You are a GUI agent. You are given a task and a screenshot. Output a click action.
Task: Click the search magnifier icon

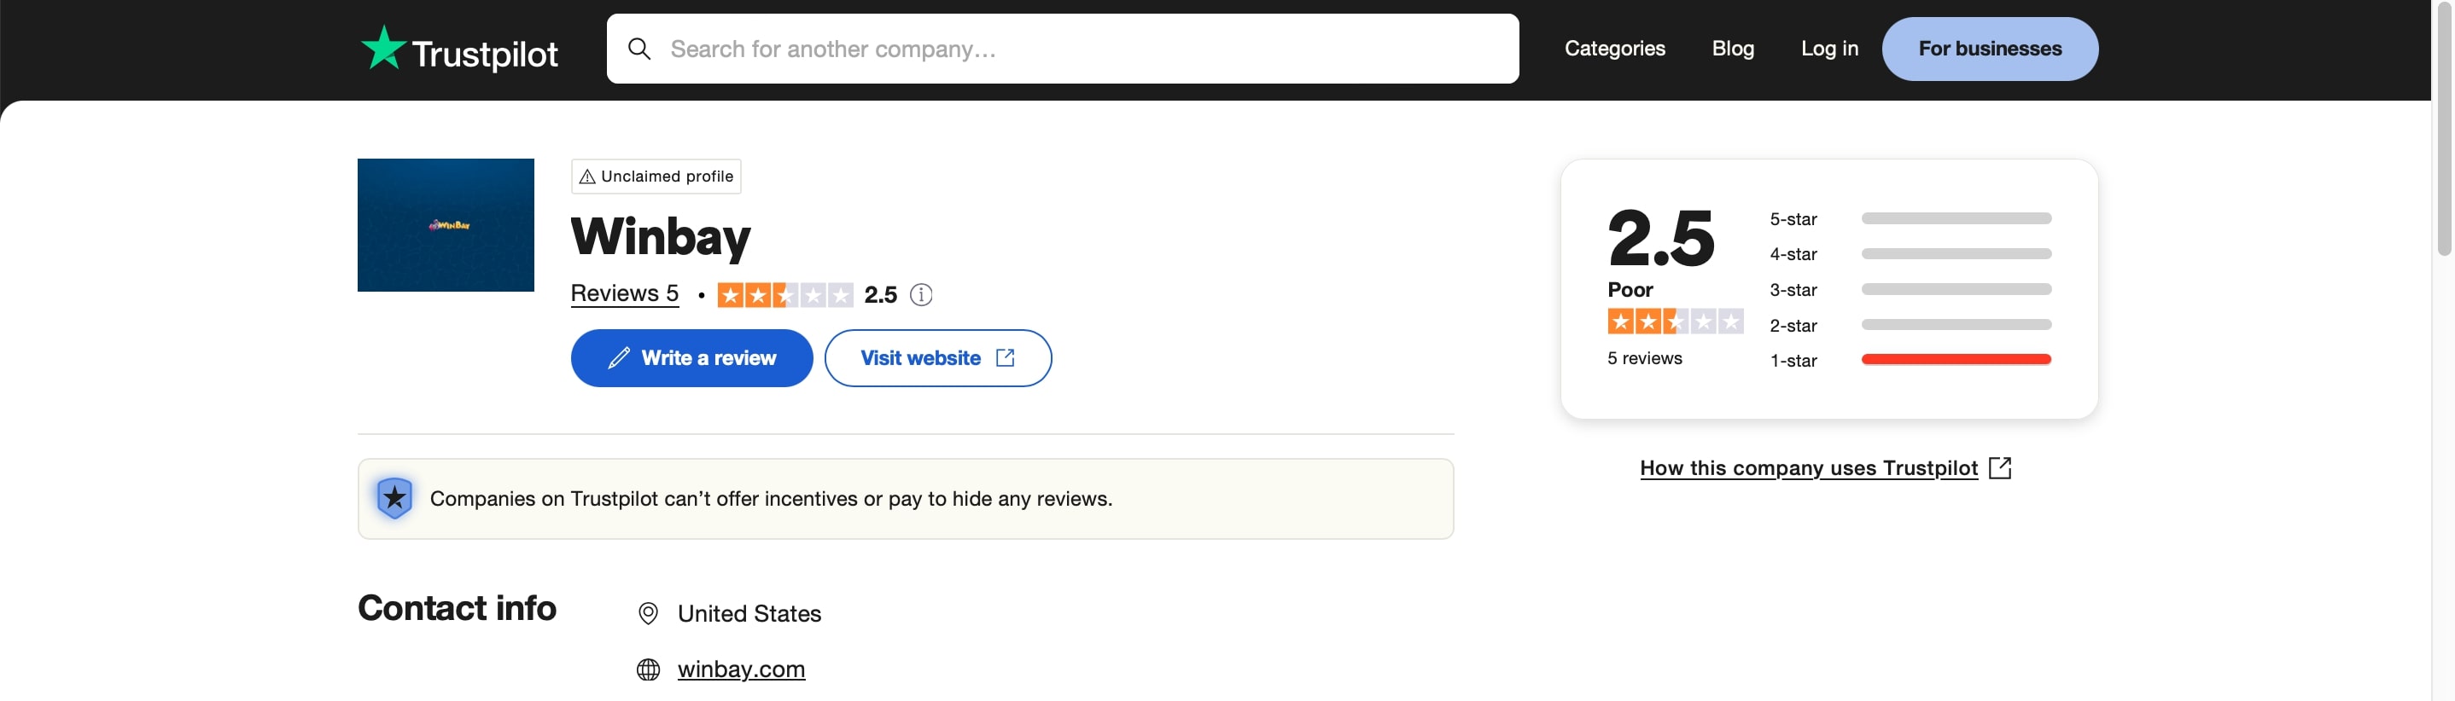[639, 49]
